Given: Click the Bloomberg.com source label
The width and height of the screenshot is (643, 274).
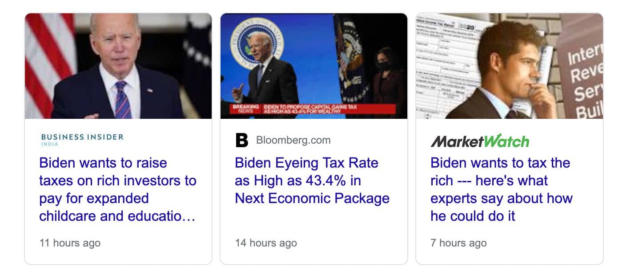Looking at the screenshot, I should pos(293,141).
